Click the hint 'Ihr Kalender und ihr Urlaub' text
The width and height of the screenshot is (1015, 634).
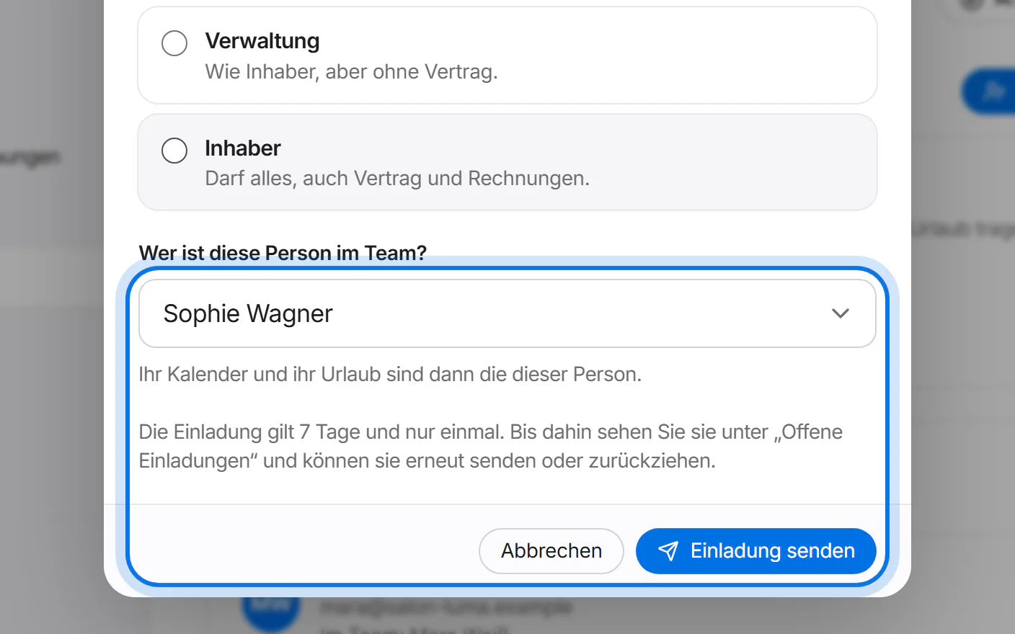[390, 375]
